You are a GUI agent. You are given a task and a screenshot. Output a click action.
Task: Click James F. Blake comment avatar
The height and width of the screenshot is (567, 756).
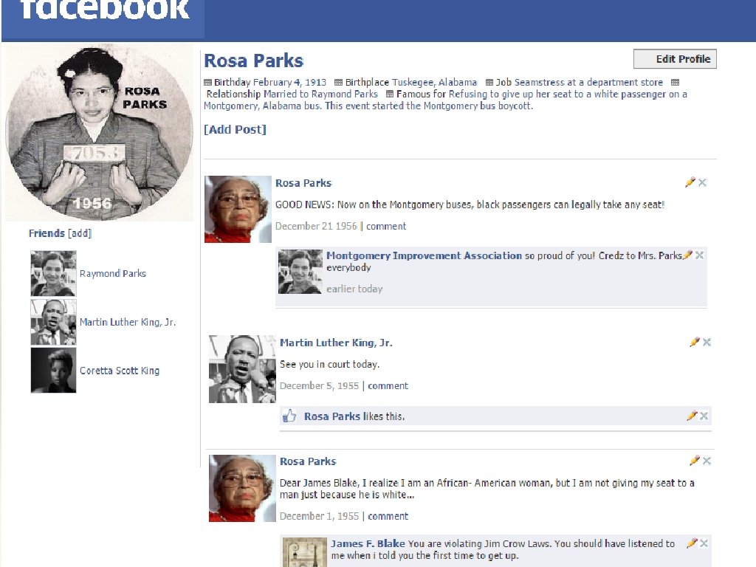(305, 552)
